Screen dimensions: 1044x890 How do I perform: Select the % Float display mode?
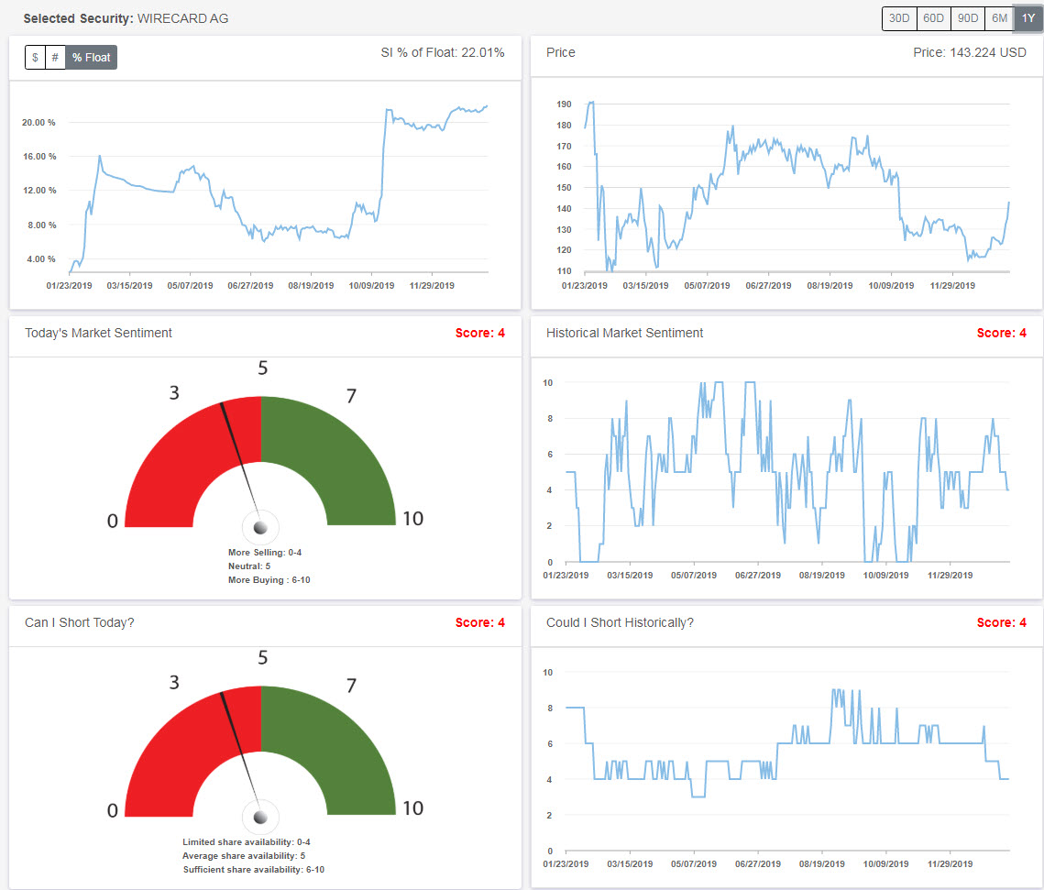tap(91, 57)
